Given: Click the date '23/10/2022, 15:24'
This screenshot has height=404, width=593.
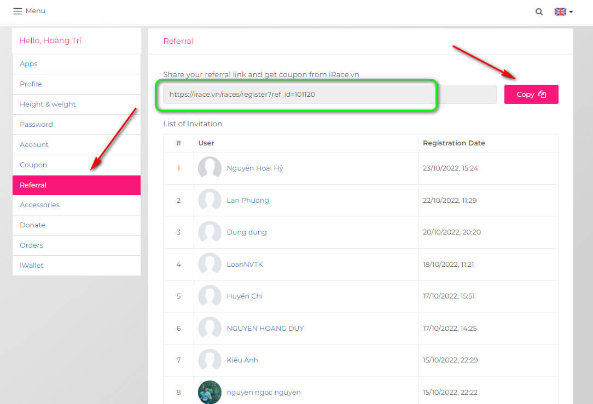Looking at the screenshot, I should pos(450,168).
